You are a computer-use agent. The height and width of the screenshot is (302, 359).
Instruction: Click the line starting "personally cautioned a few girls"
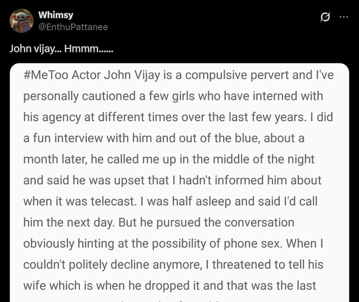[173, 96]
